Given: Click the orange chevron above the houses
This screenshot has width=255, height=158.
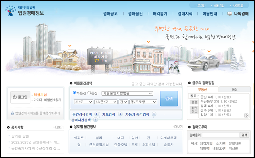Looking at the screenshot, I should [x=70, y=46].
